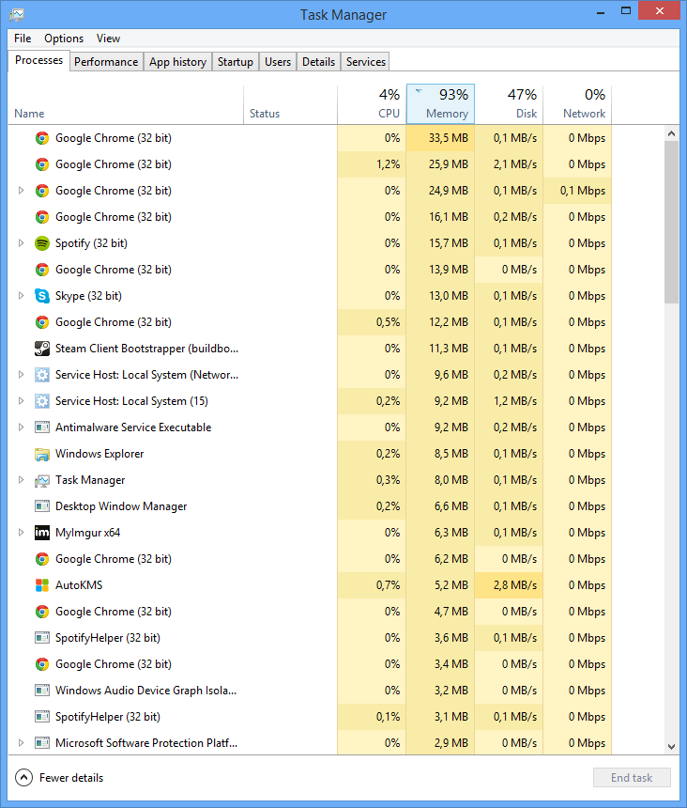687x808 pixels.
Task: Click the End task button
Action: coord(632,778)
